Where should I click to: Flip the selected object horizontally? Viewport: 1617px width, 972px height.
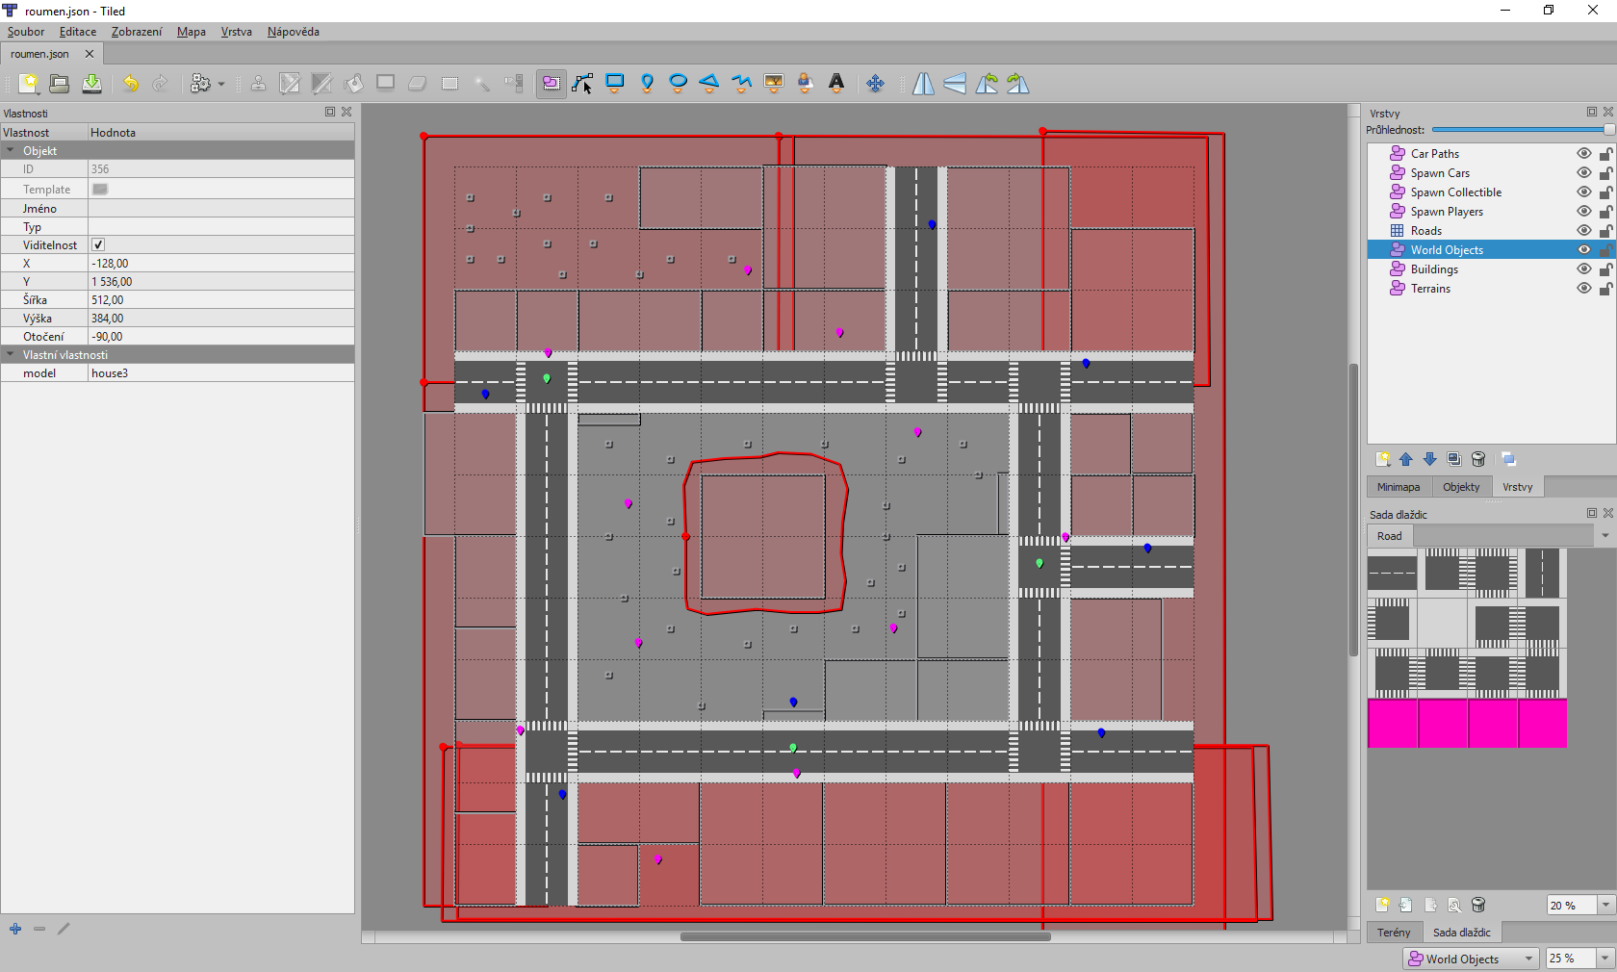point(922,84)
